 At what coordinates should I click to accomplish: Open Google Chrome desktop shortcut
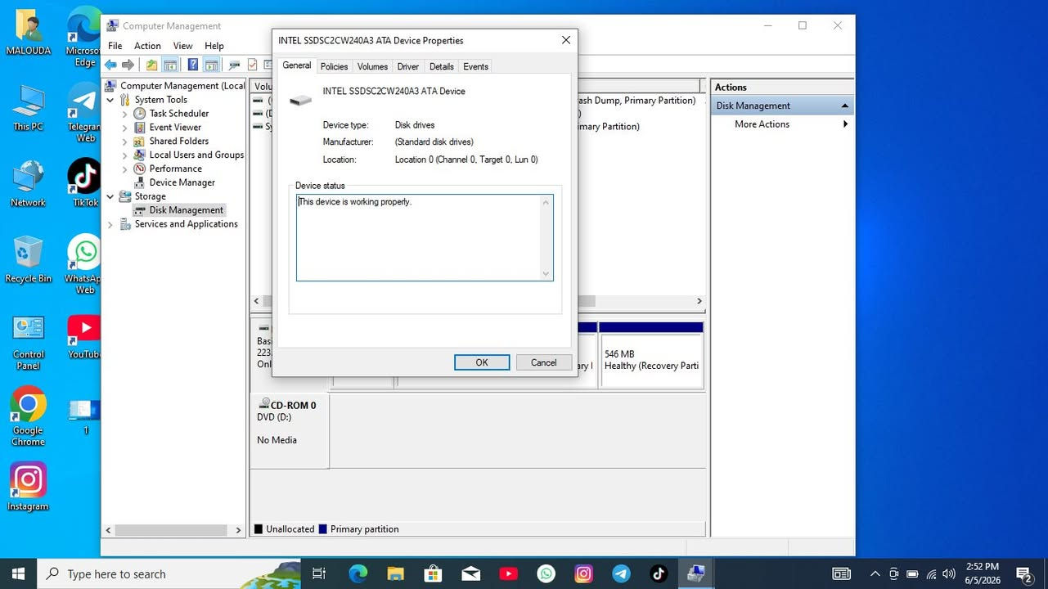pyautogui.click(x=28, y=416)
